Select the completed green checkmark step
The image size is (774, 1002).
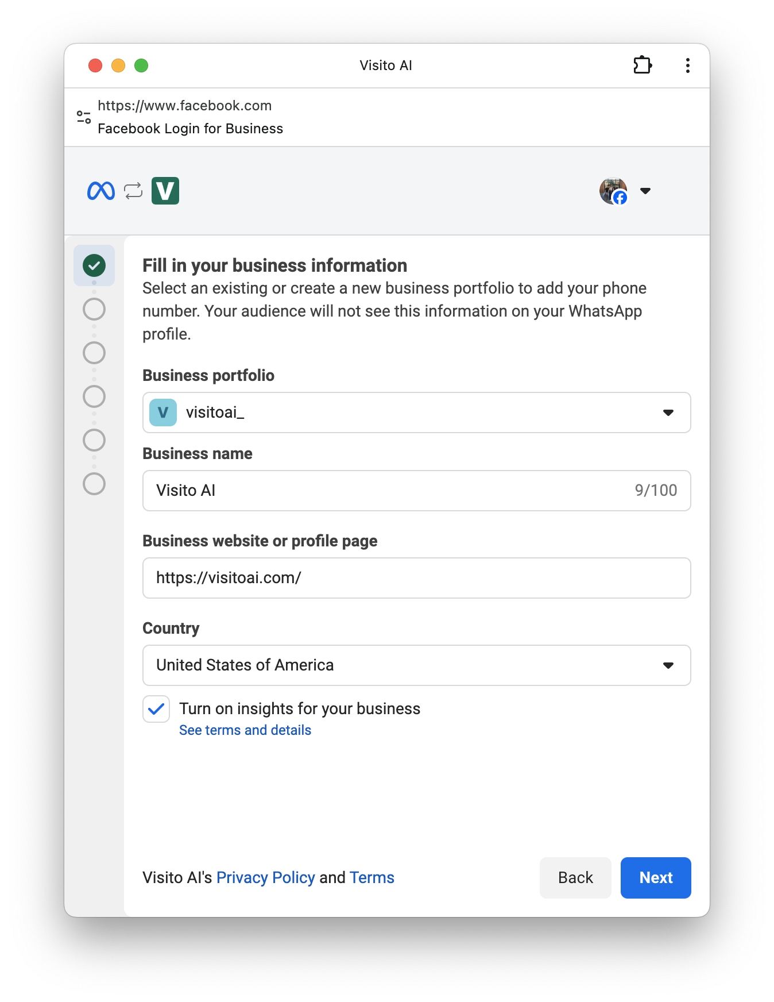click(x=94, y=265)
